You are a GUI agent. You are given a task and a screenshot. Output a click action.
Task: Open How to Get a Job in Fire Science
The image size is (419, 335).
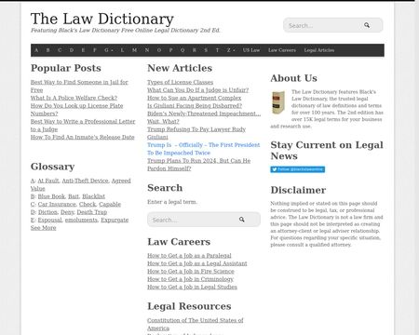click(191, 271)
